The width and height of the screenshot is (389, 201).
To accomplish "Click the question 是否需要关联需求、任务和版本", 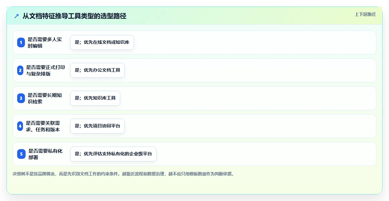I will tap(43, 126).
